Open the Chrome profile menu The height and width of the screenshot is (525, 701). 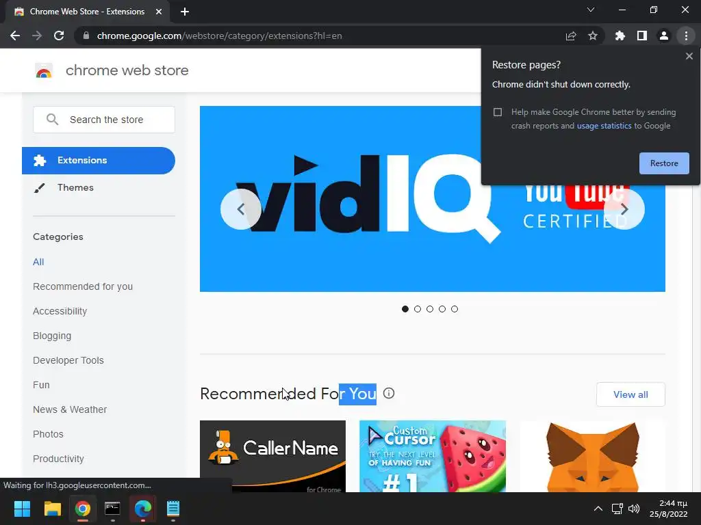tap(664, 36)
